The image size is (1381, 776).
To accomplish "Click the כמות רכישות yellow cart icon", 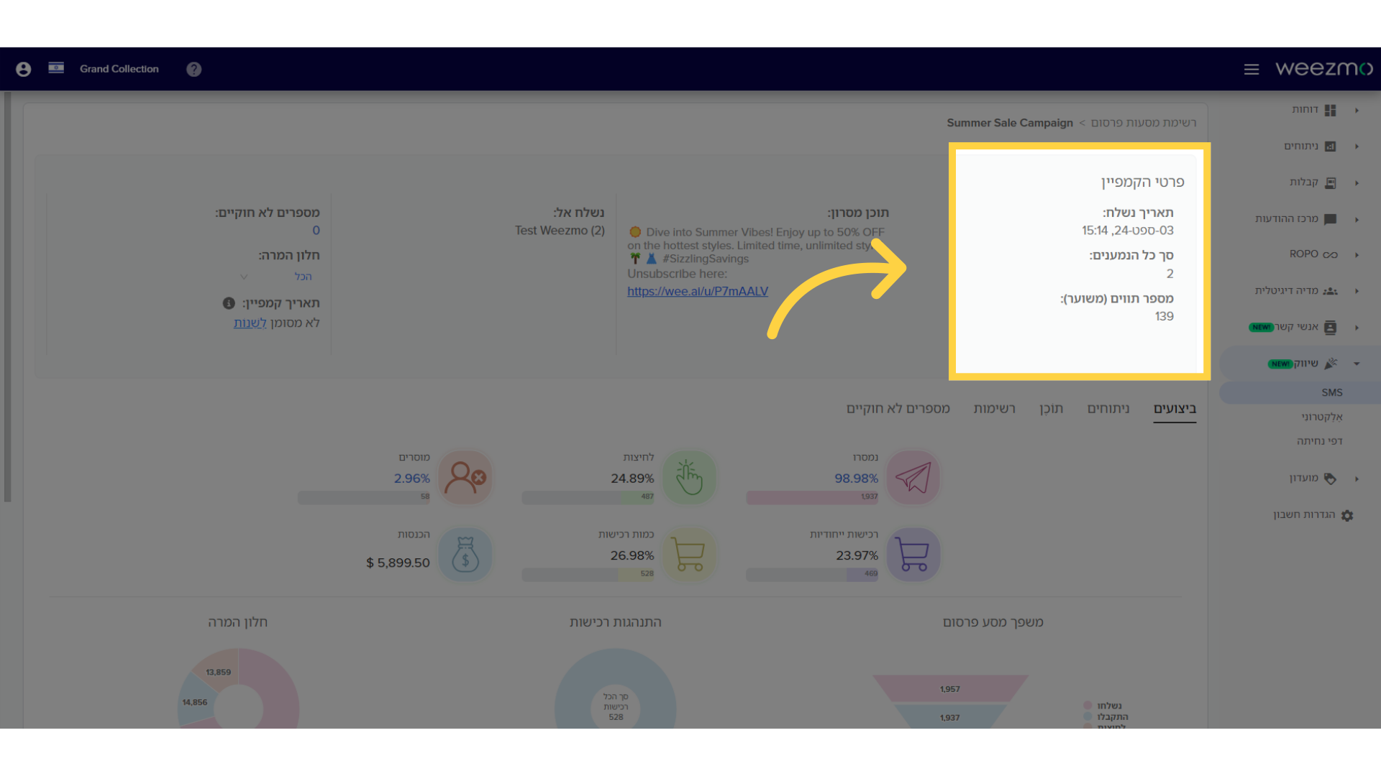I will 689,555.
